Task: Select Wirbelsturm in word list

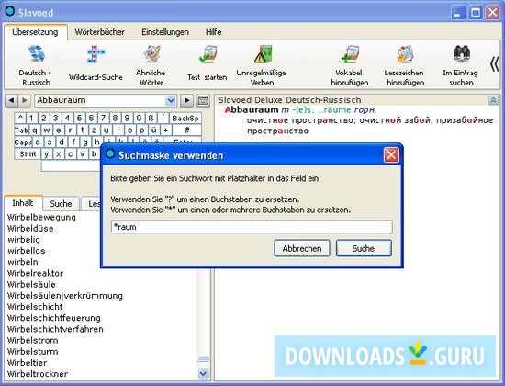Action: [32, 352]
